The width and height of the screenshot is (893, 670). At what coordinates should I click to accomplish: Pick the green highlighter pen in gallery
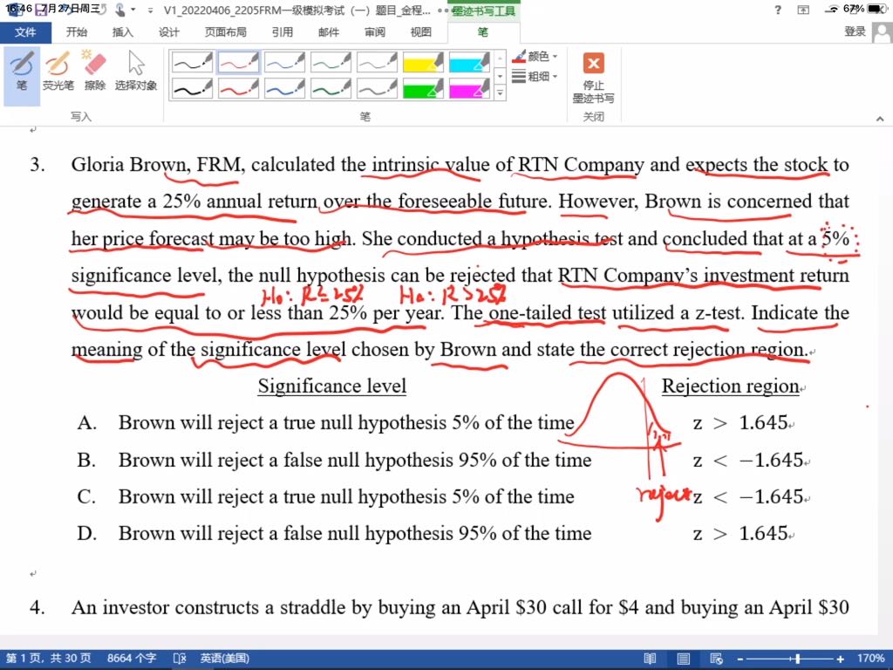pyautogui.click(x=423, y=88)
